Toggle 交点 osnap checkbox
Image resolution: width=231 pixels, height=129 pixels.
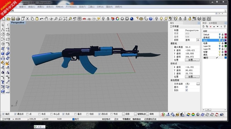coord(64,114)
